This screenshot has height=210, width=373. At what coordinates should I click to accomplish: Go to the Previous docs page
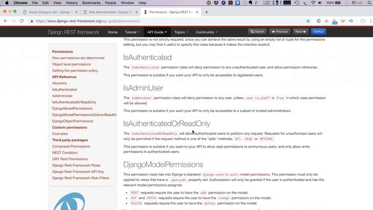(x=280, y=32)
